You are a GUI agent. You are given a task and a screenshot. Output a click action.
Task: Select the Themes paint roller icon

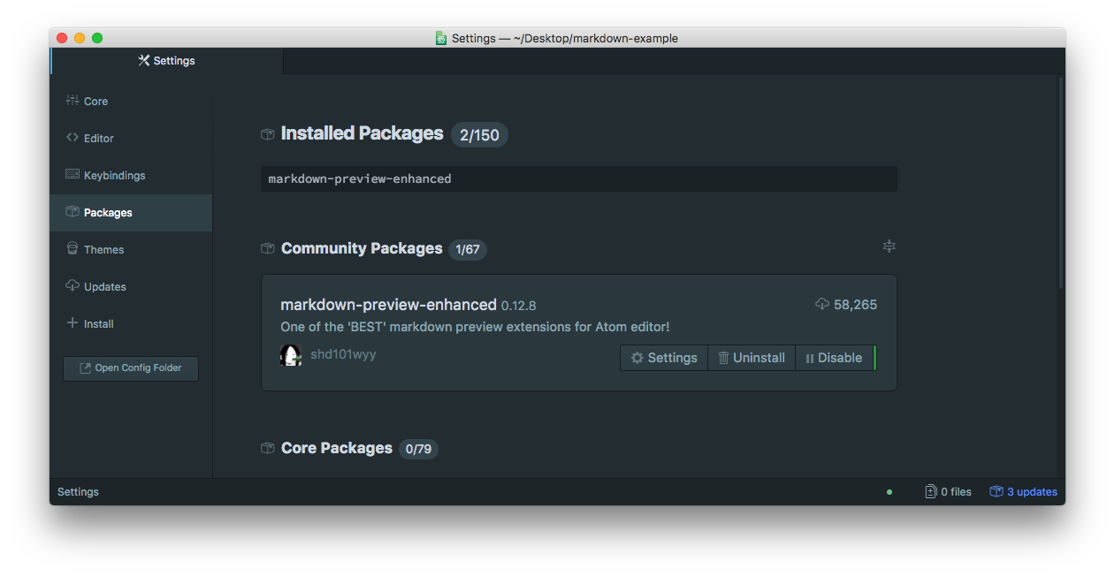(x=72, y=249)
